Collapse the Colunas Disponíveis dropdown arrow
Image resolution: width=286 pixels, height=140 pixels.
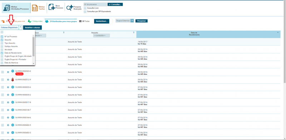pos(21,27)
